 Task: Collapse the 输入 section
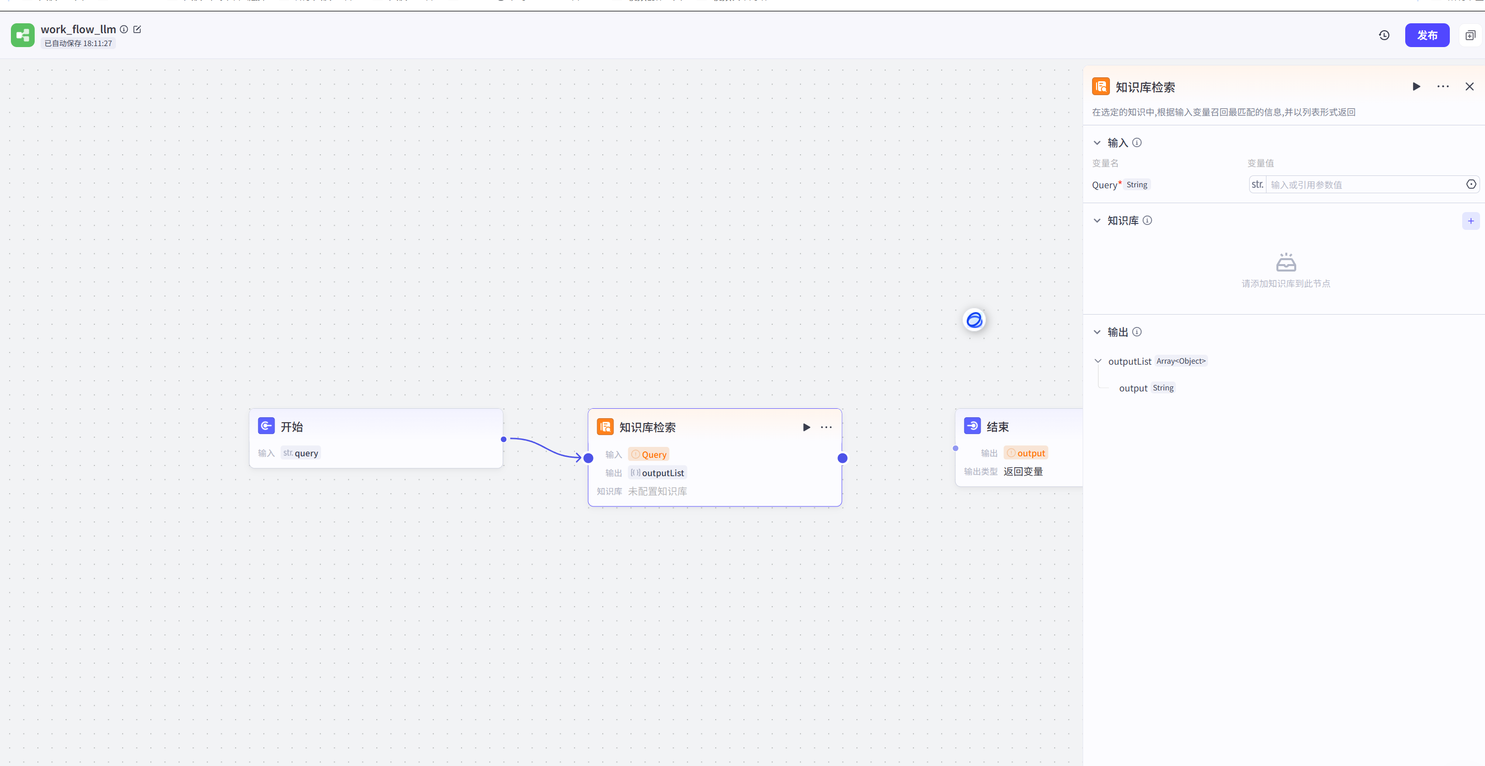click(x=1097, y=142)
